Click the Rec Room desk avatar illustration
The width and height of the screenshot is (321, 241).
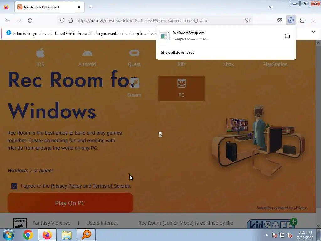pos(258,140)
